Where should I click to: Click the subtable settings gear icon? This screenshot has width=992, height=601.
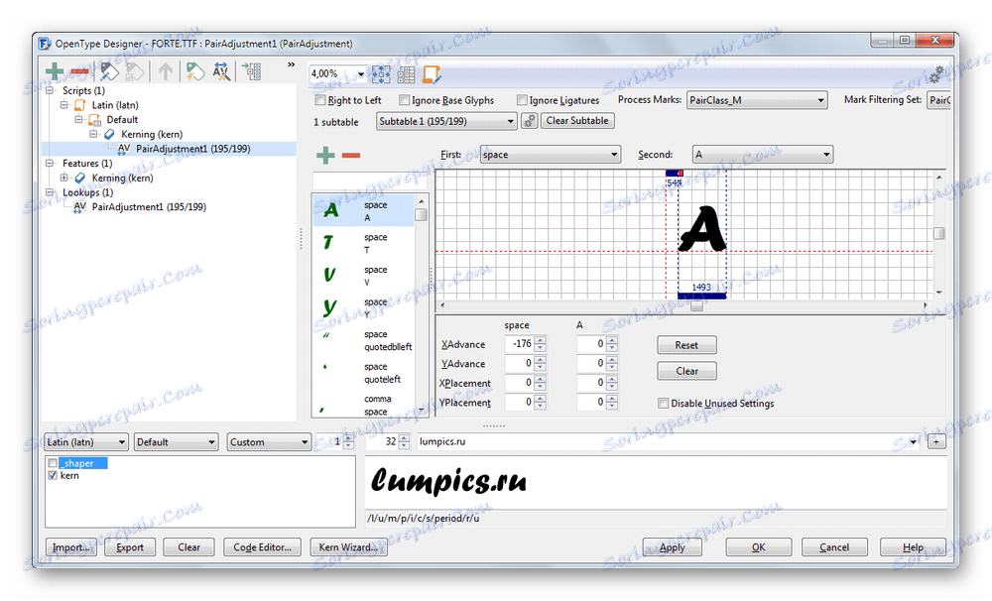529,121
